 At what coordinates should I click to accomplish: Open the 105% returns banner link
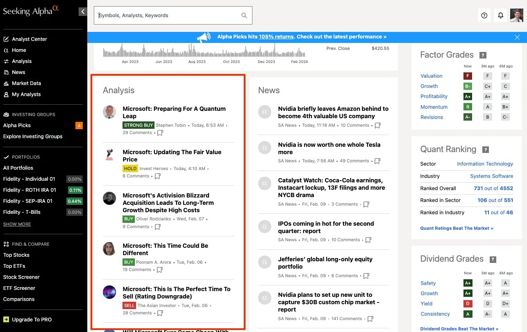tap(276, 37)
